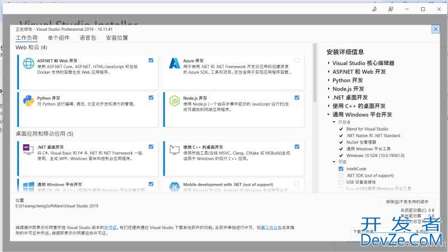Expand .NET 桌面开发 install details
The width and height of the screenshot is (448, 252).
coord(329,97)
